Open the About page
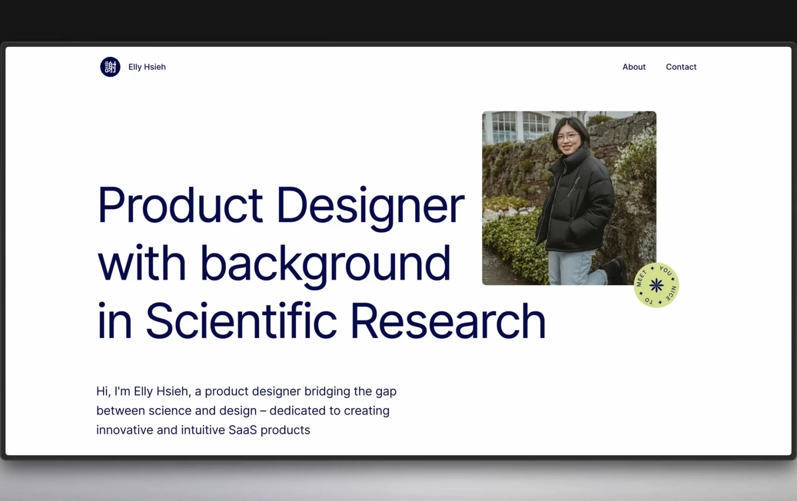This screenshot has height=501, width=797. pyautogui.click(x=634, y=67)
